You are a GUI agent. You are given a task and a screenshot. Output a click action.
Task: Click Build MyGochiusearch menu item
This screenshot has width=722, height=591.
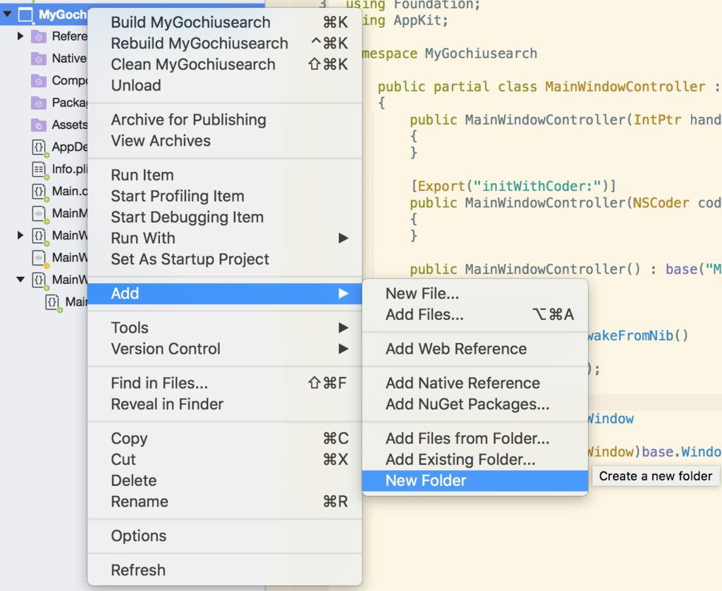[x=190, y=23]
